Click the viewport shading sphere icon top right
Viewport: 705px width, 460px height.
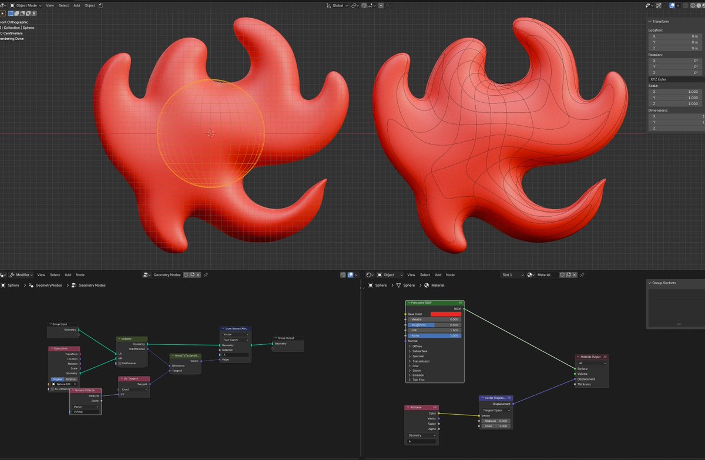coord(699,5)
